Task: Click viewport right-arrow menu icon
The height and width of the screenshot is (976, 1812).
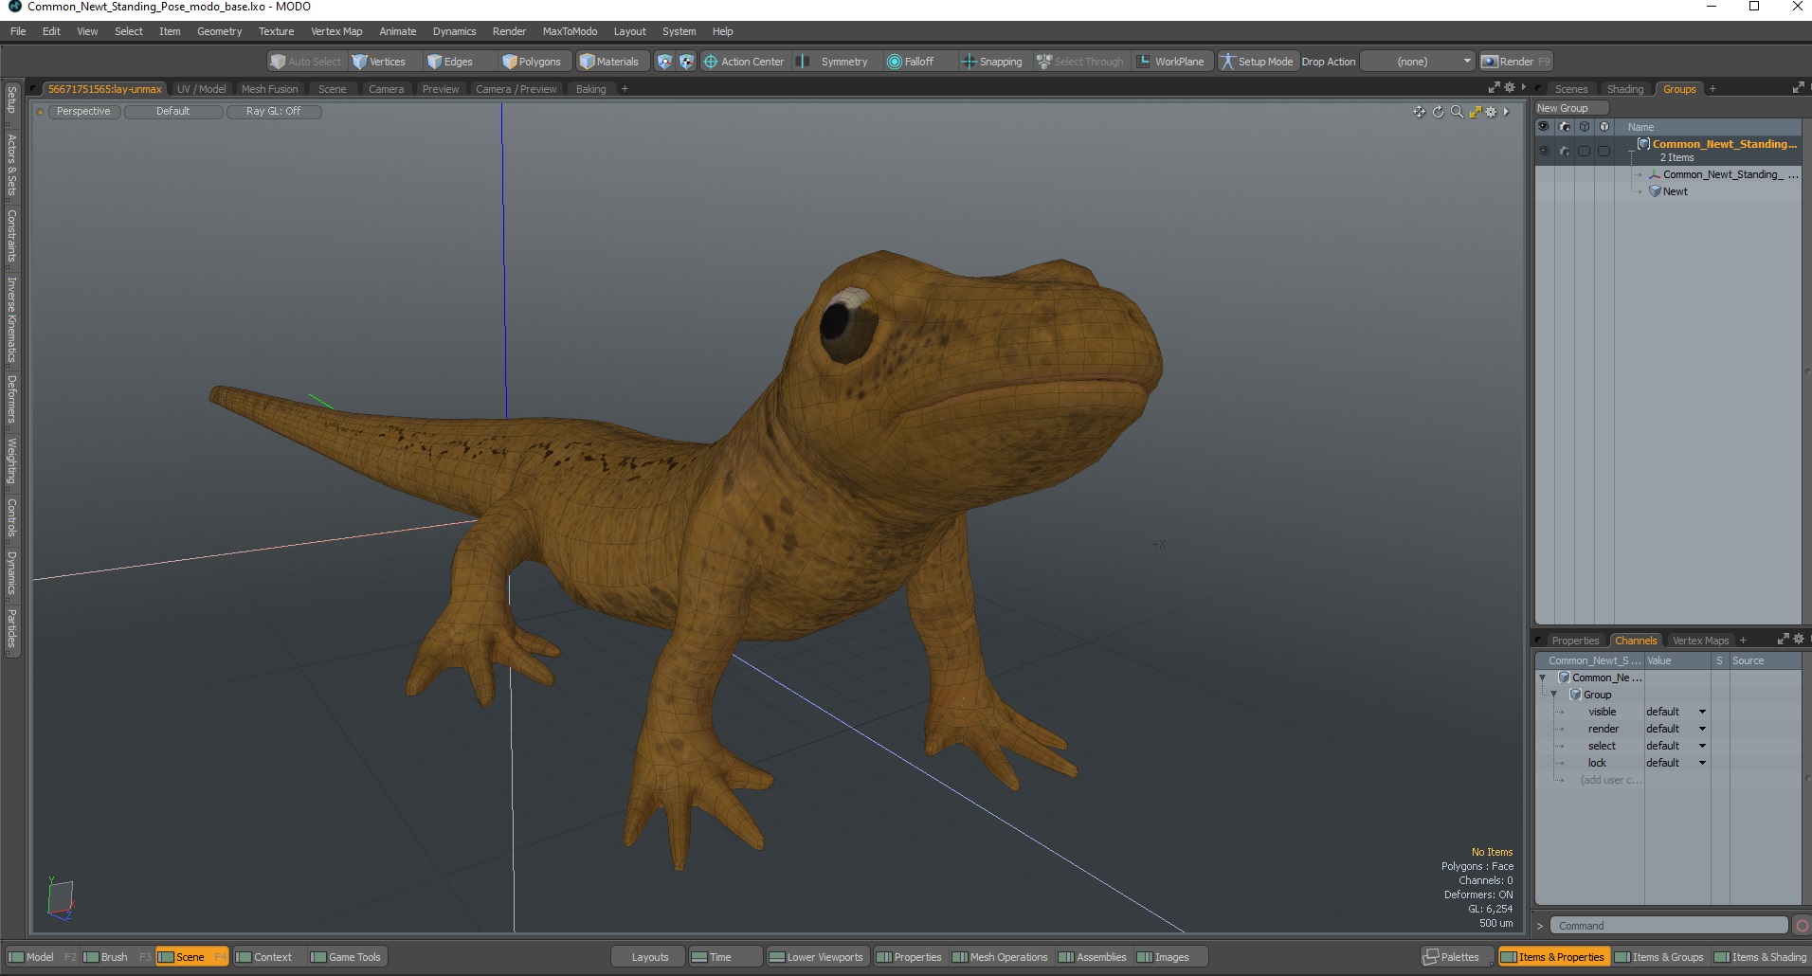Action: [1506, 112]
